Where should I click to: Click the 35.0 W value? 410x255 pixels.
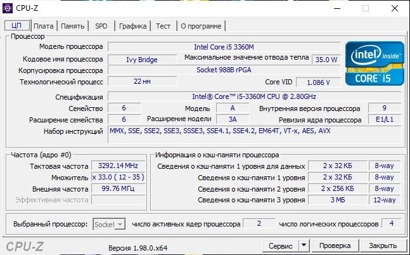[326, 60]
